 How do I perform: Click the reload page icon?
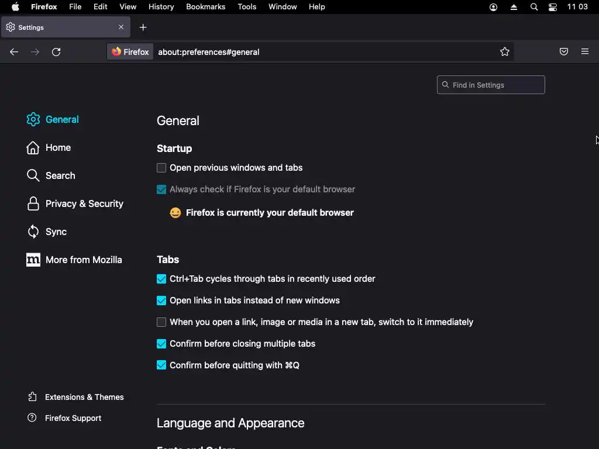tap(56, 52)
